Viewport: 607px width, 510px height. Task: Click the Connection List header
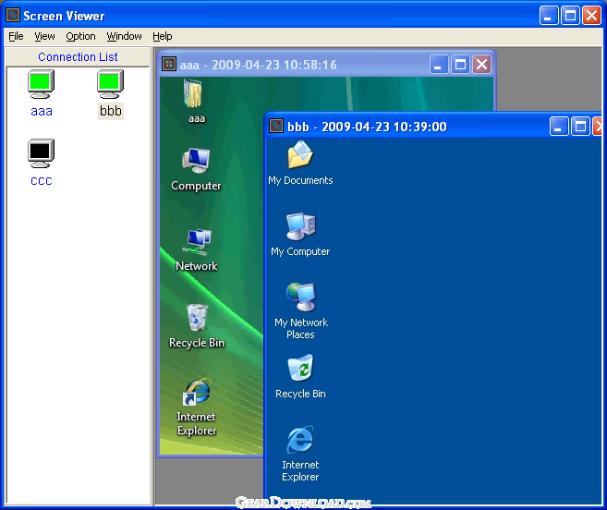tap(78, 57)
